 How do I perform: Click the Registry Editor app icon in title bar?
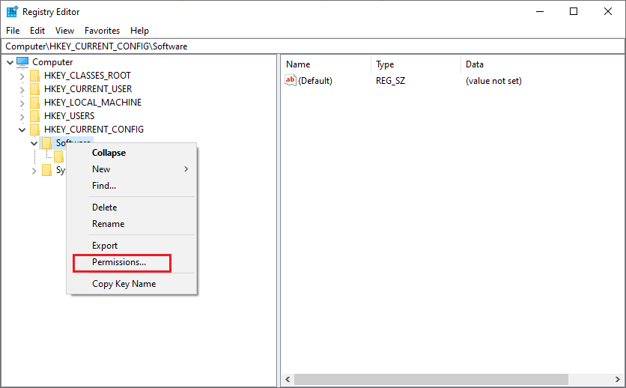(x=12, y=12)
